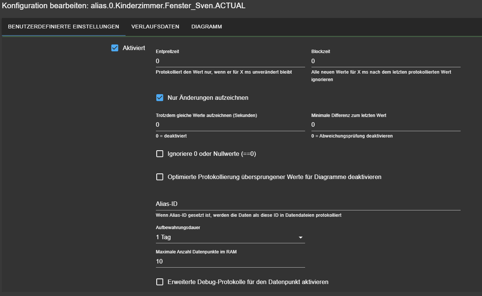Enable Ignoriere 0 oder Nullwerte
Viewport: 482px width, 296px height.
(160, 154)
